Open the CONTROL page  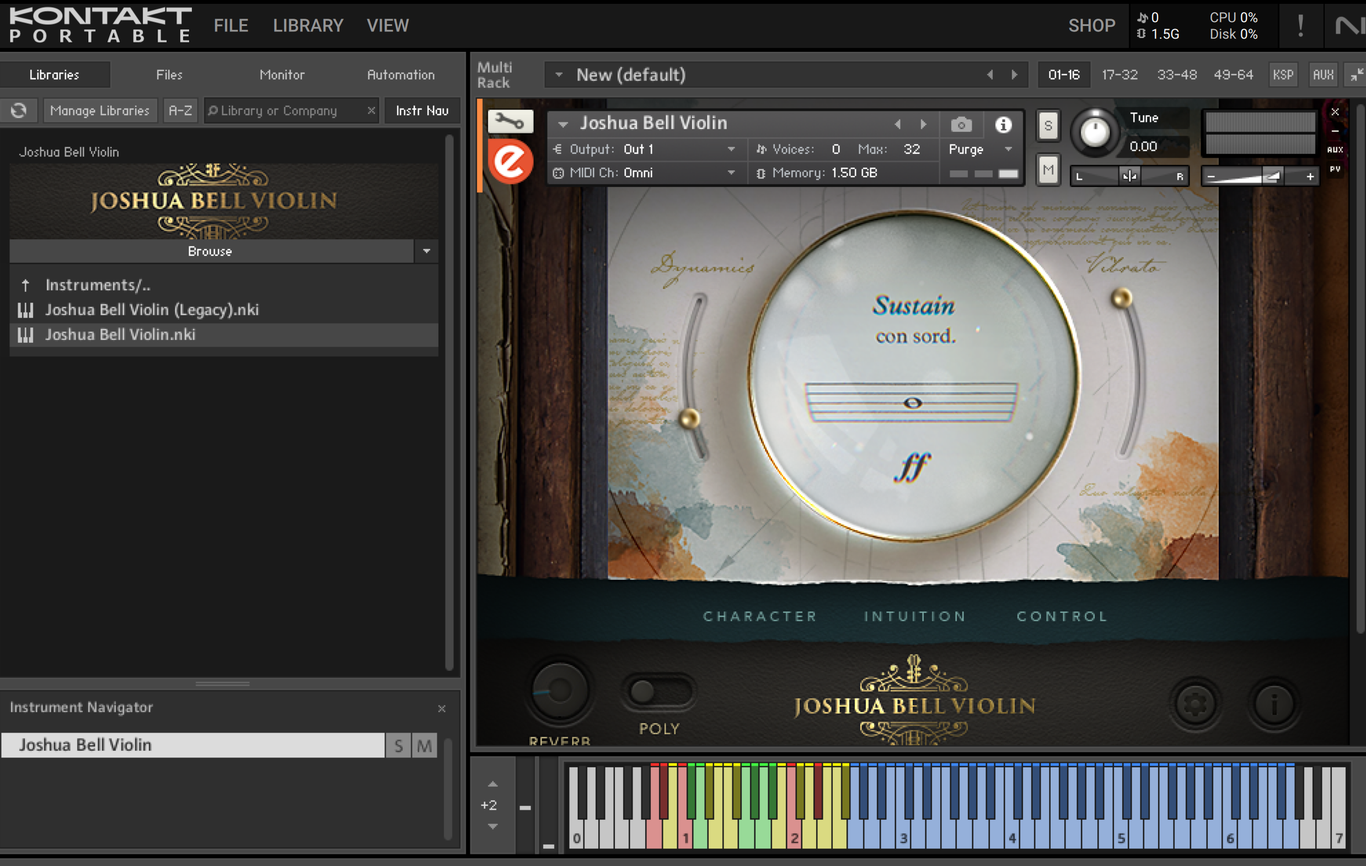coord(1062,616)
